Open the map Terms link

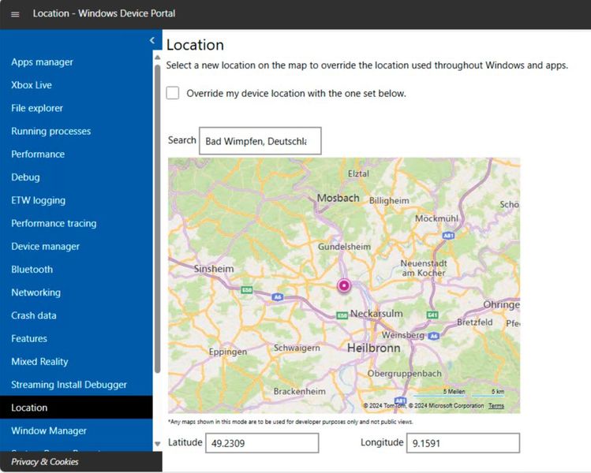[496, 405]
